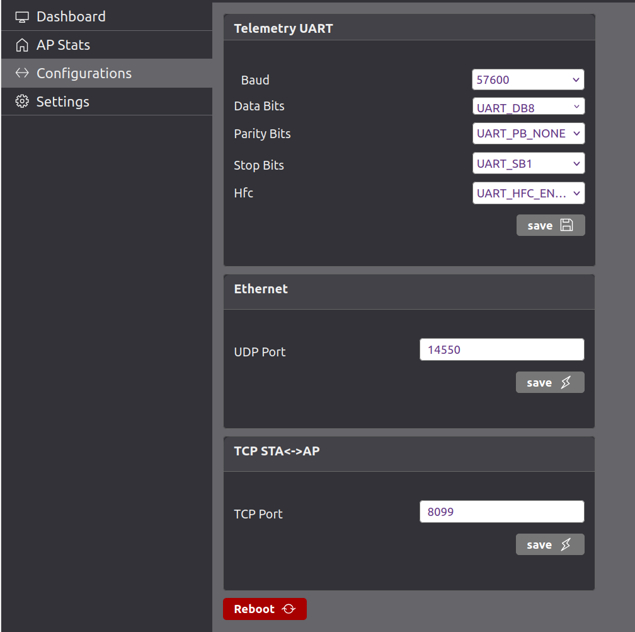Change the Stop Bits selection

tap(528, 164)
